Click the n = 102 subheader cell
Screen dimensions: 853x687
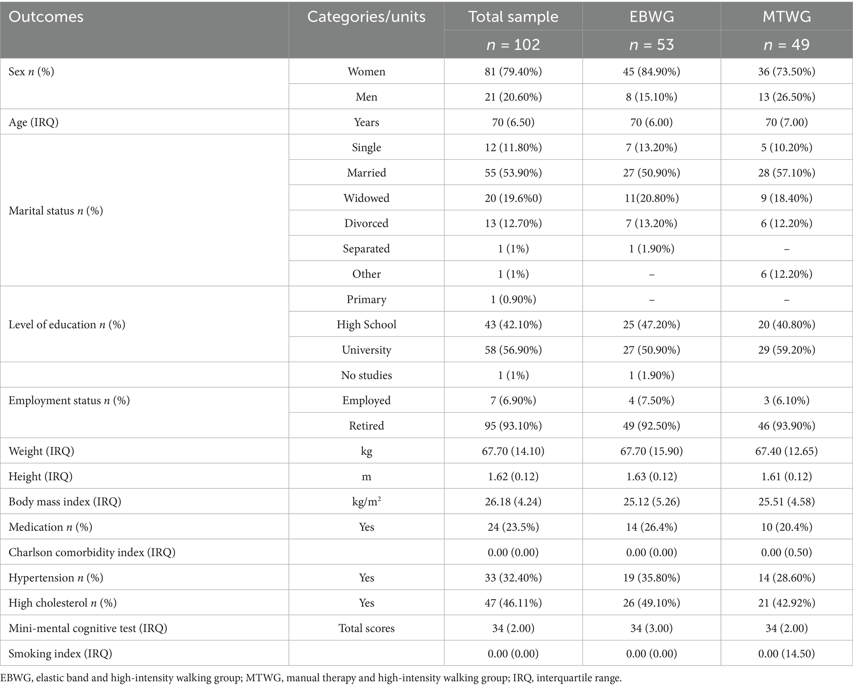(513, 45)
